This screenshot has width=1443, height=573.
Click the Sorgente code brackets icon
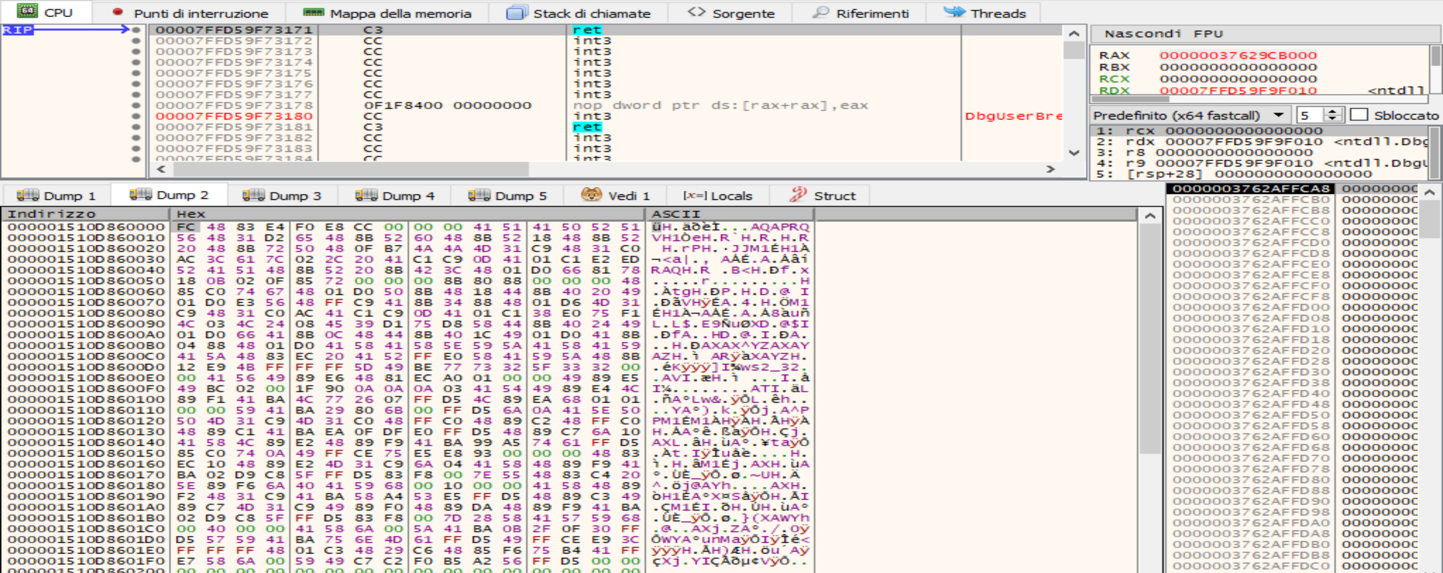click(696, 12)
